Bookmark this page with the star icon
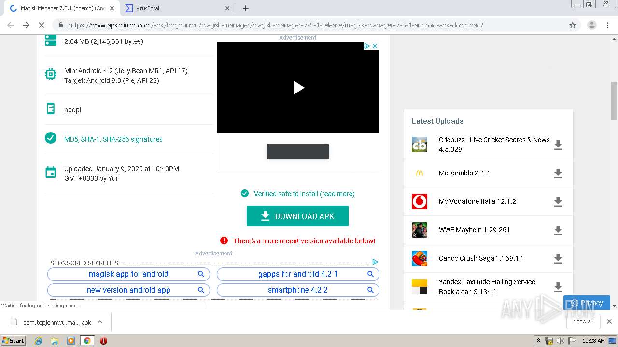This screenshot has height=347, width=618. pos(573,25)
